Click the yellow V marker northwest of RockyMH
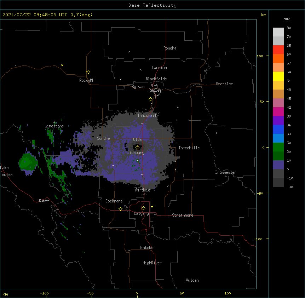The height and width of the screenshot is (298, 305). pos(62,65)
